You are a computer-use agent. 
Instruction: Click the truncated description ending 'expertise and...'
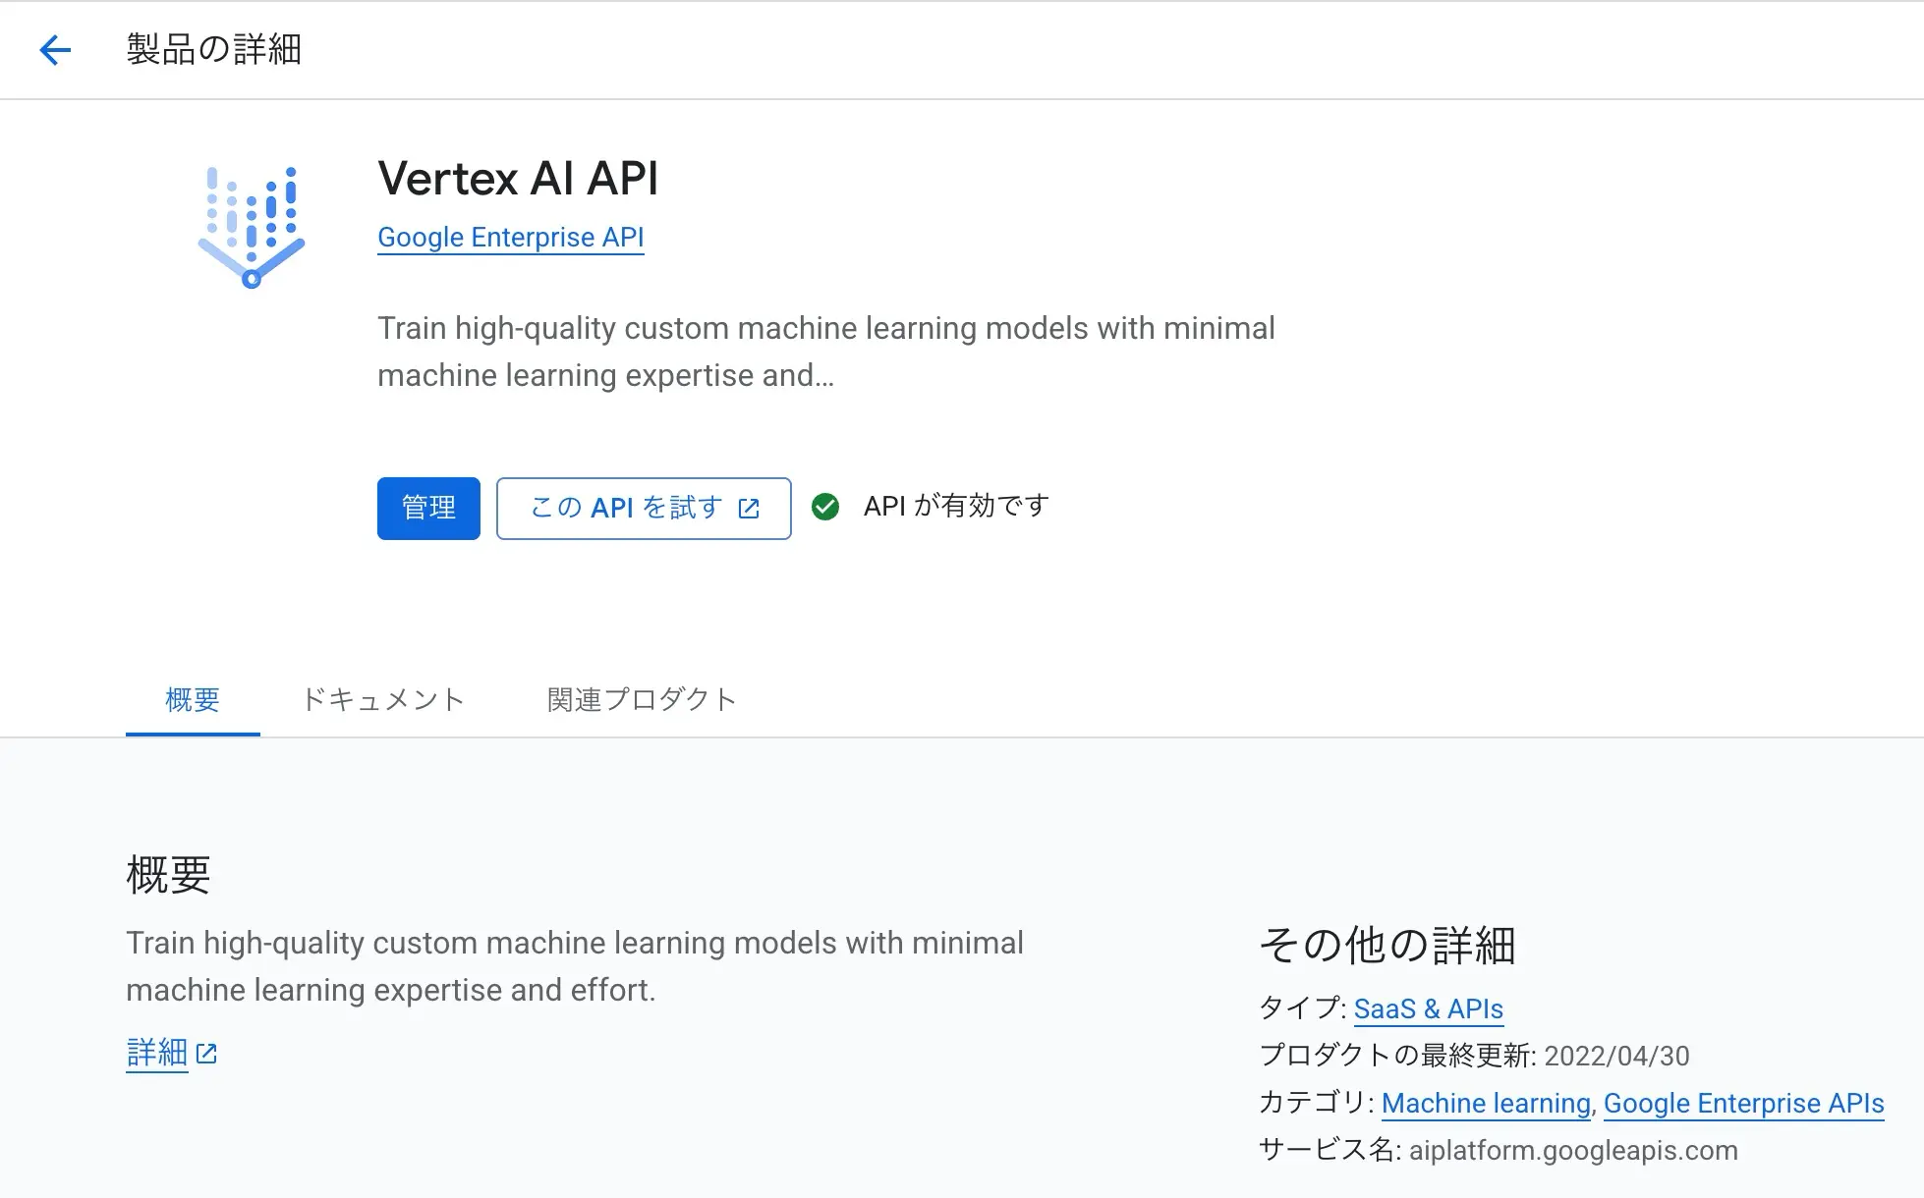[x=826, y=352]
